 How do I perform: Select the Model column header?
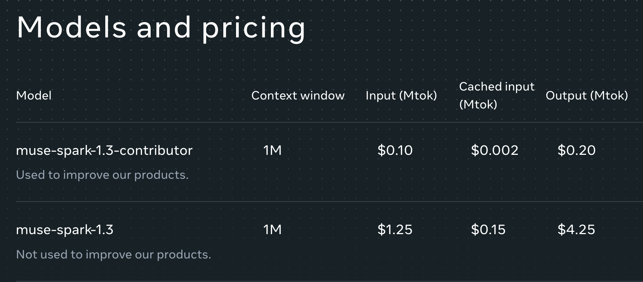(34, 95)
